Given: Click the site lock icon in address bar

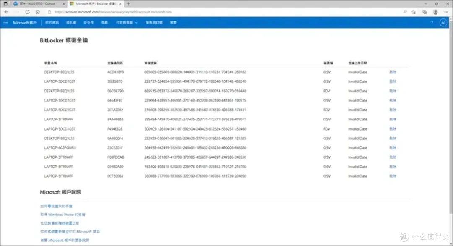Looking at the screenshot, I should 49,12.
